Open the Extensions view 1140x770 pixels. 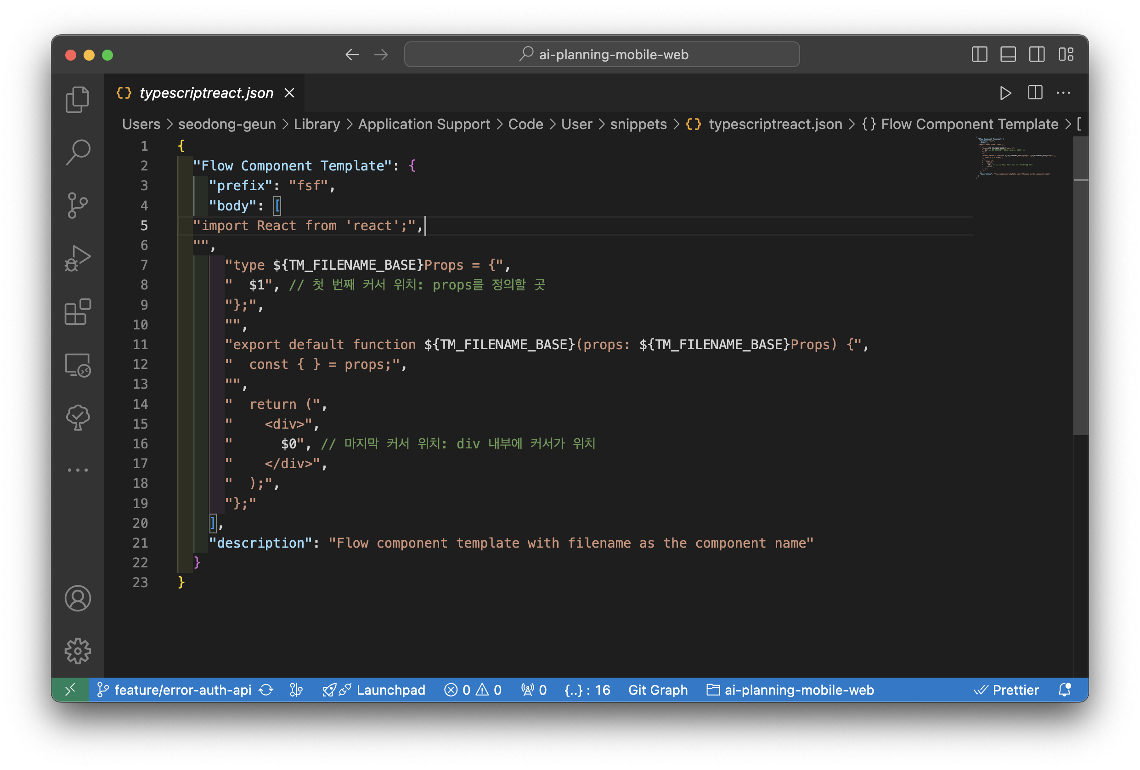tap(78, 311)
